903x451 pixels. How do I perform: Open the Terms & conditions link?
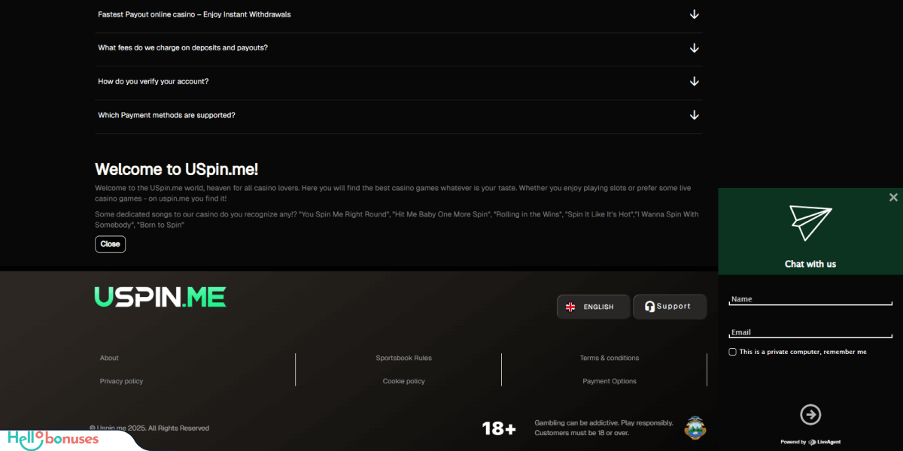(610, 358)
